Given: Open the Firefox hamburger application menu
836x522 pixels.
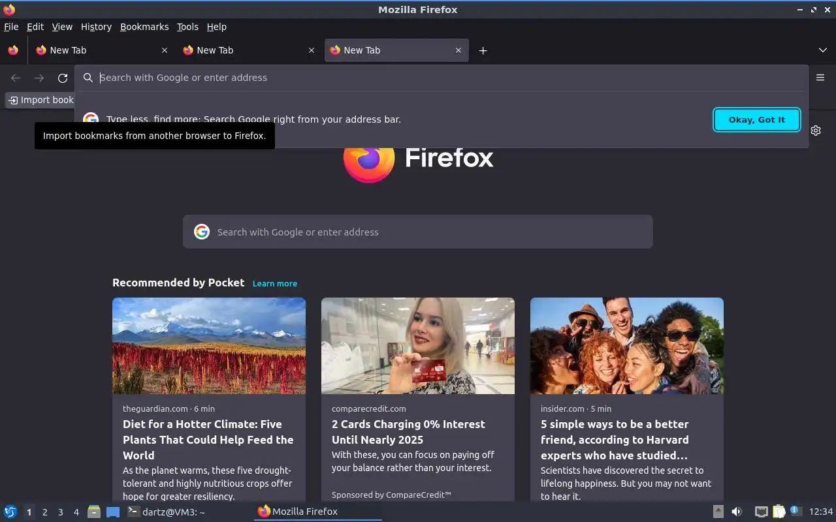Looking at the screenshot, I should (820, 77).
